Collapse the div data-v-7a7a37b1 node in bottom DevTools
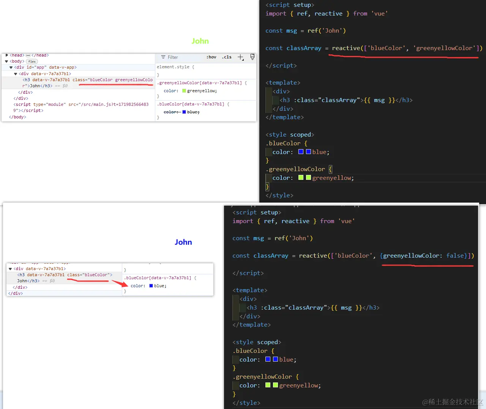The image size is (486, 409). tap(10, 269)
